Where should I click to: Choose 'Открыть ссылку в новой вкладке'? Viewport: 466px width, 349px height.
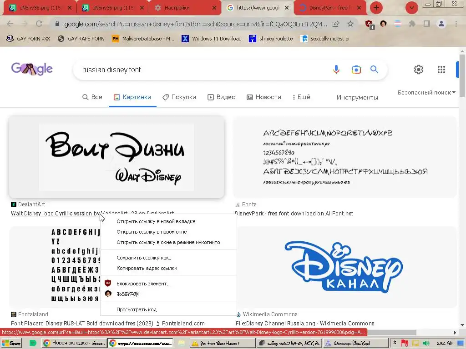point(168,221)
